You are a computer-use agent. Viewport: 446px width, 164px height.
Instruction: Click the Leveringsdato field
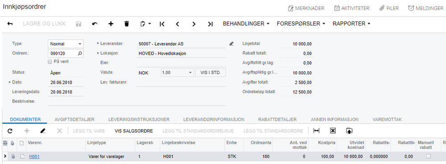pyautogui.click(x=66, y=92)
